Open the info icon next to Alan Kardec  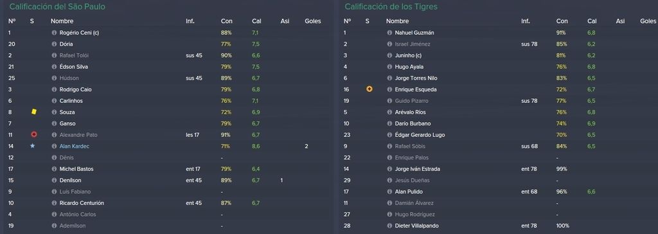coord(54,146)
